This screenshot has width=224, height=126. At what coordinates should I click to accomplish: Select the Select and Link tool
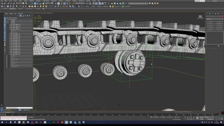pyautogui.click(x=8, y=3)
